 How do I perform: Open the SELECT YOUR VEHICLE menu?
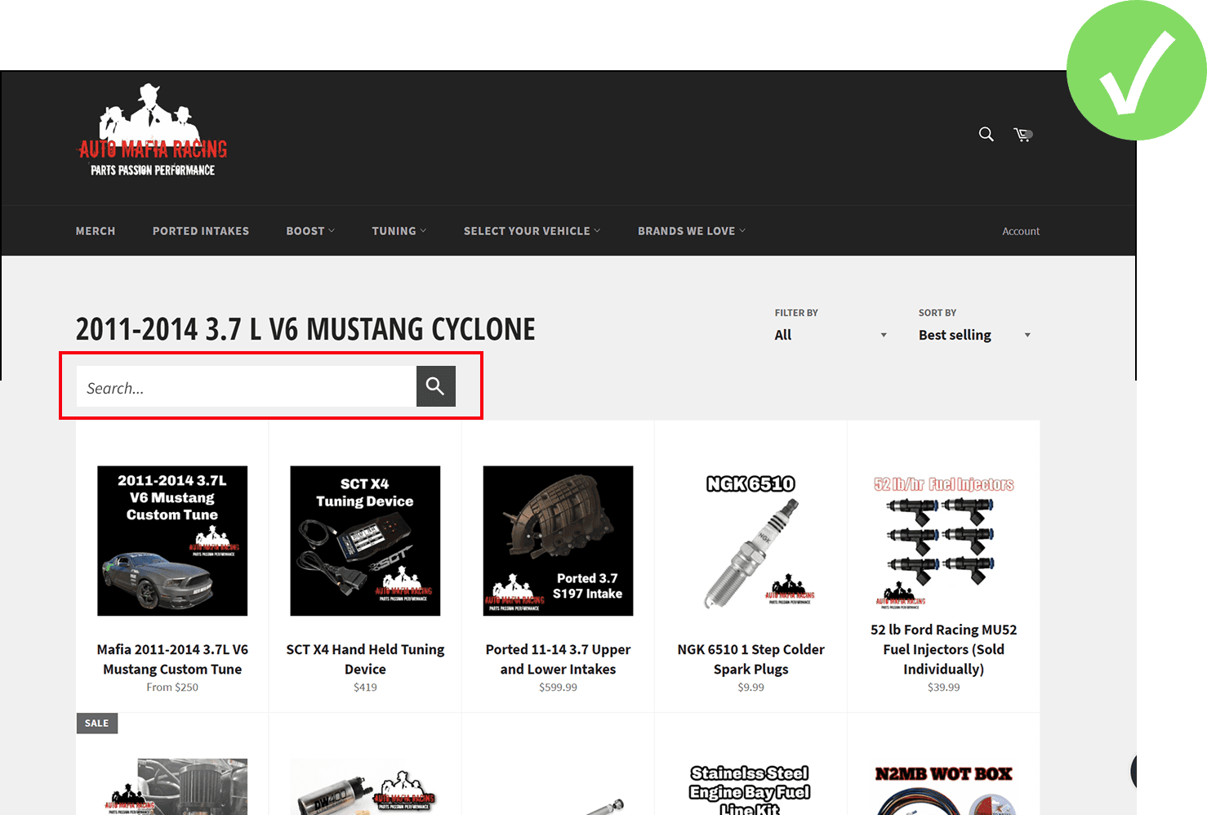click(x=532, y=231)
